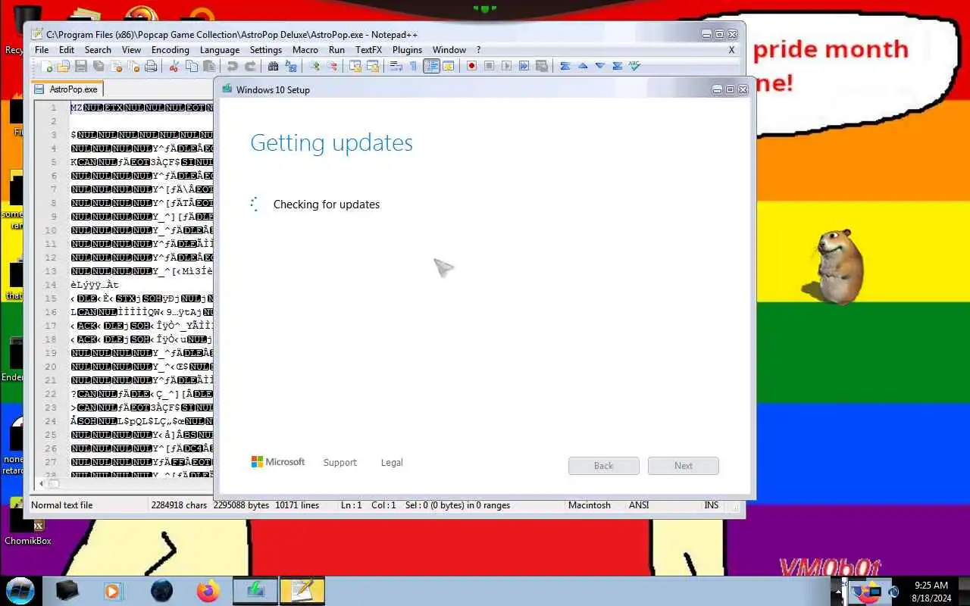Click the 'Ln : 1' status entry

352,505
